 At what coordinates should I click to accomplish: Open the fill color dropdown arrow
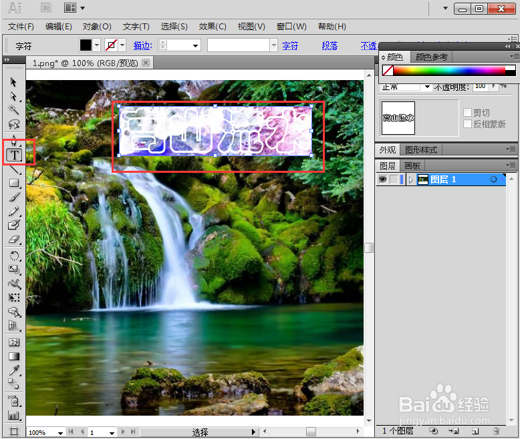[96, 45]
